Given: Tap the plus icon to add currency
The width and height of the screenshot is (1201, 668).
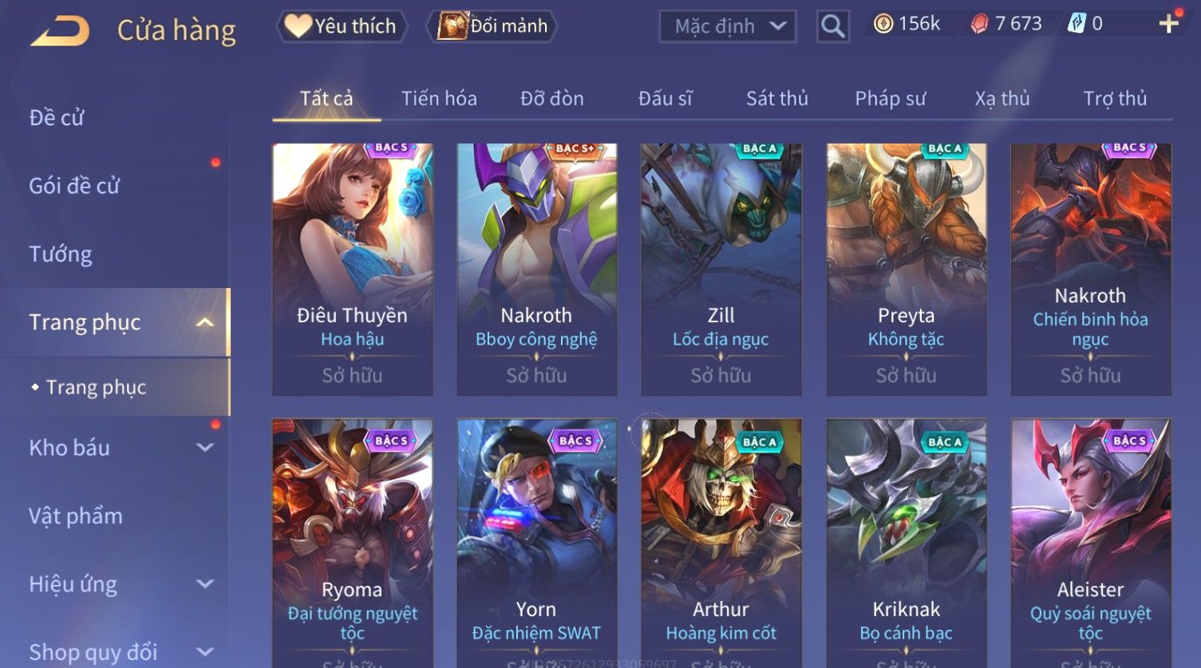Looking at the screenshot, I should tap(1168, 24).
